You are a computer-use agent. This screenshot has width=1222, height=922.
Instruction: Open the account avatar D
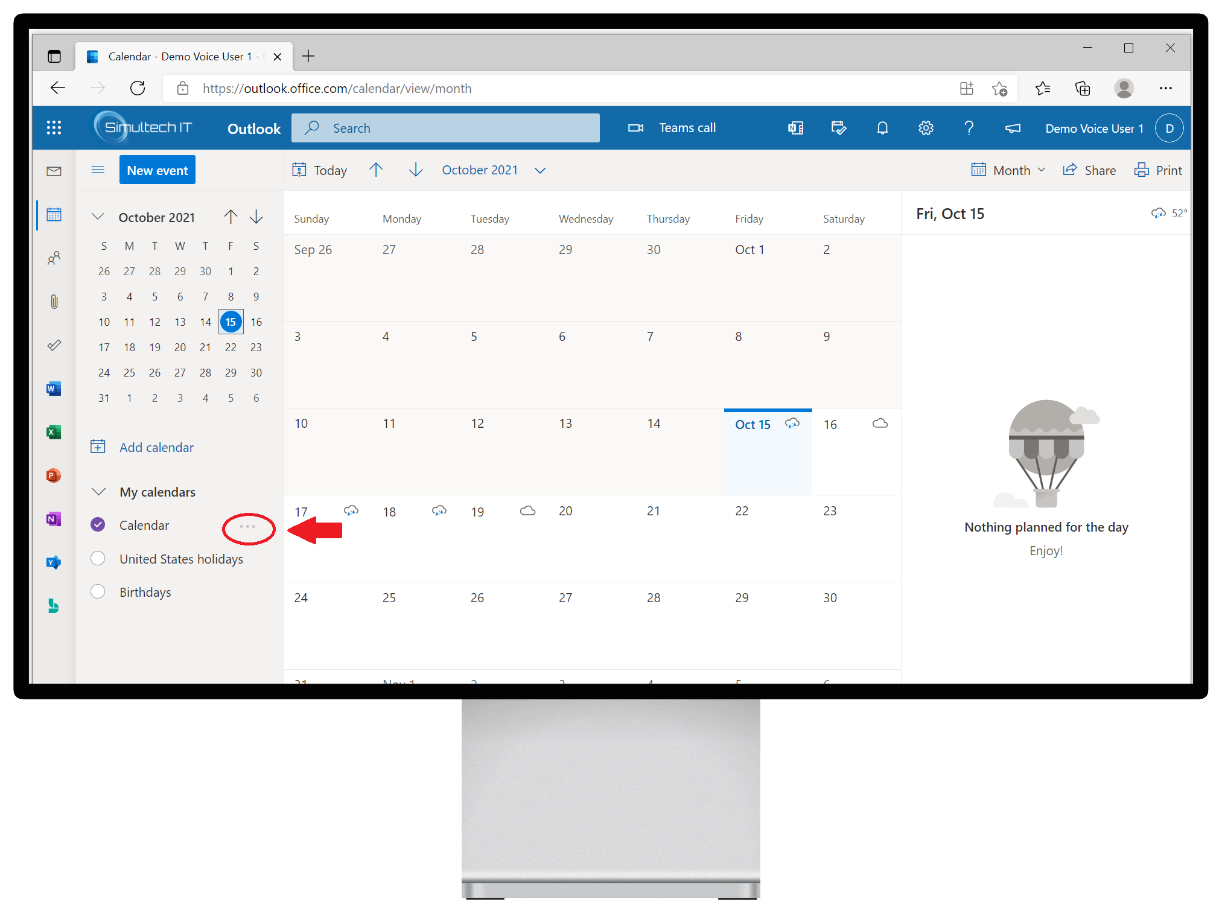point(1169,128)
